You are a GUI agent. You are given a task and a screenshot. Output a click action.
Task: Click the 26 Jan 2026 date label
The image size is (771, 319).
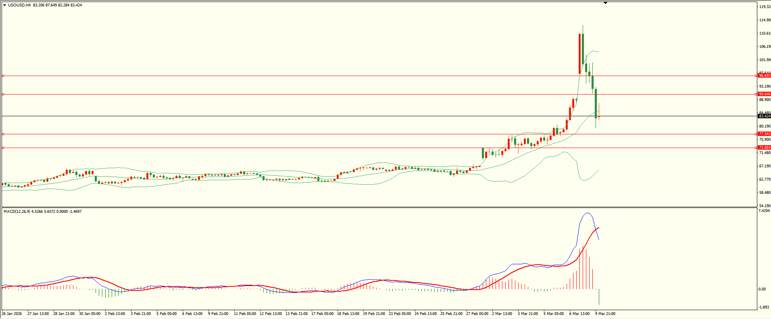pyautogui.click(x=12, y=314)
